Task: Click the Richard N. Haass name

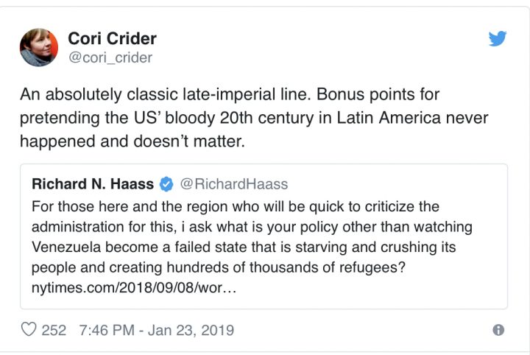Action: [x=93, y=184]
